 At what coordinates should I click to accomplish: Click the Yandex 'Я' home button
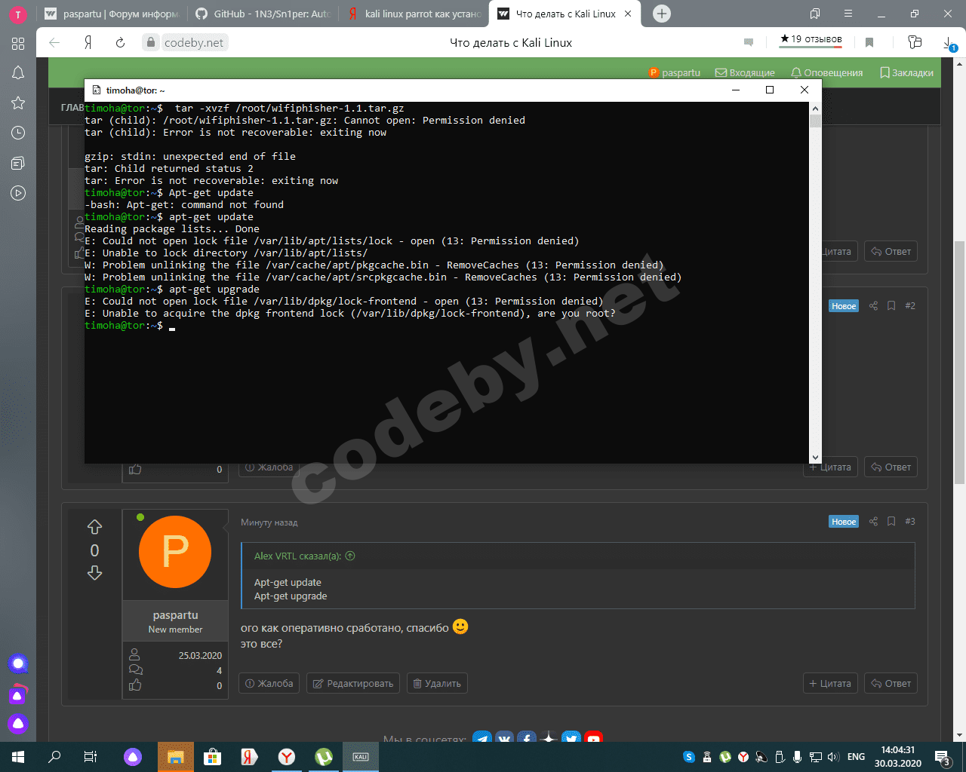88,43
